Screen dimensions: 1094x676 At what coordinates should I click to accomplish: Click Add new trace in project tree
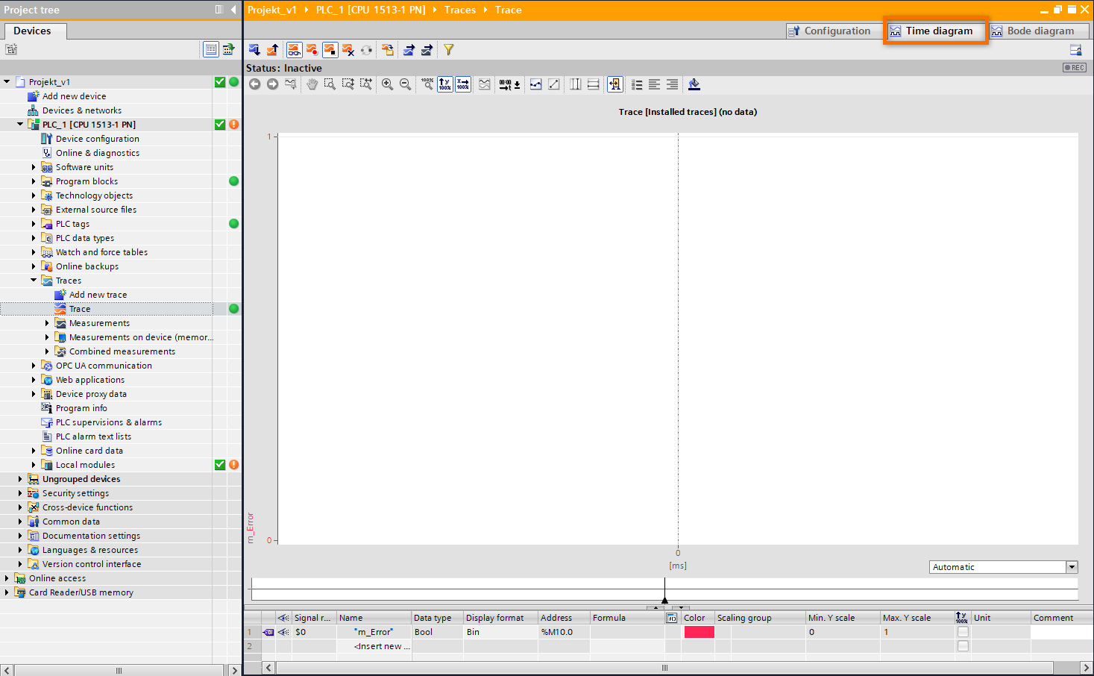pyautogui.click(x=98, y=295)
